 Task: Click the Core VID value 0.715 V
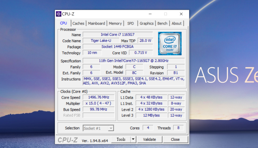pyautogui.click(x=141, y=53)
